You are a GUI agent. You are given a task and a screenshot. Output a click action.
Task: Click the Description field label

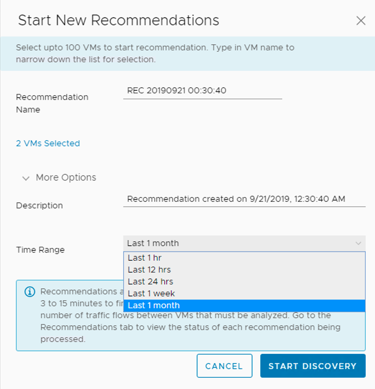click(x=39, y=205)
